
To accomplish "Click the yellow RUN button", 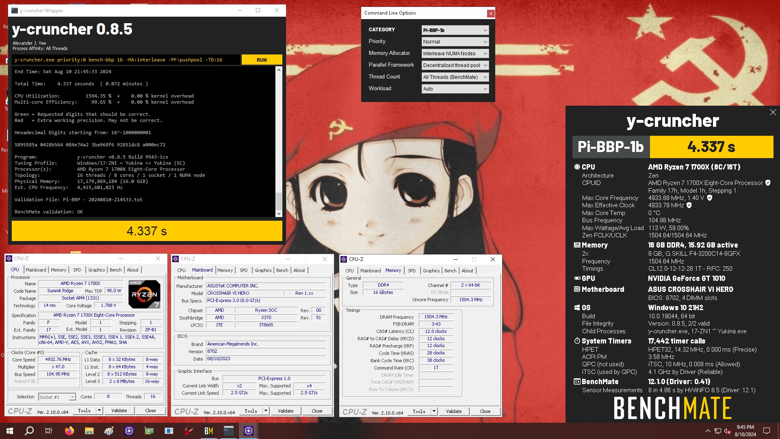I will pyautogui.click(x=262, y=60).
